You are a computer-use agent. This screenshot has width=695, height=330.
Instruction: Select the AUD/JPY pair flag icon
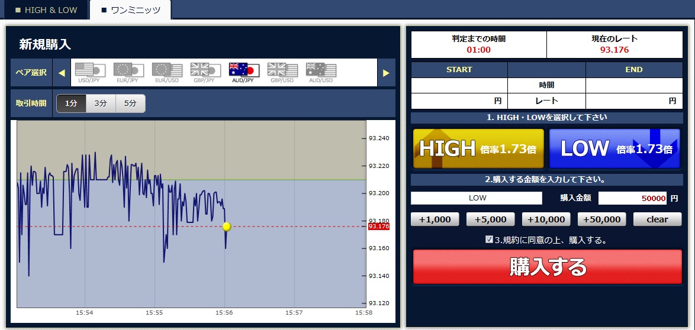(x=244, y=70)
